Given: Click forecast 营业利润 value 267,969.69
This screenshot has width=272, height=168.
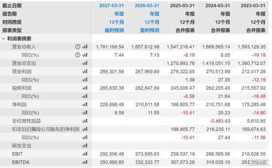Looking at the screenshot, I should 147,71.
